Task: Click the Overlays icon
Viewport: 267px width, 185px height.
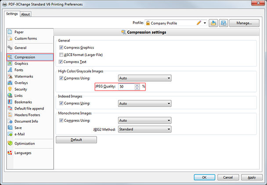Action: [x=10, y=83]
